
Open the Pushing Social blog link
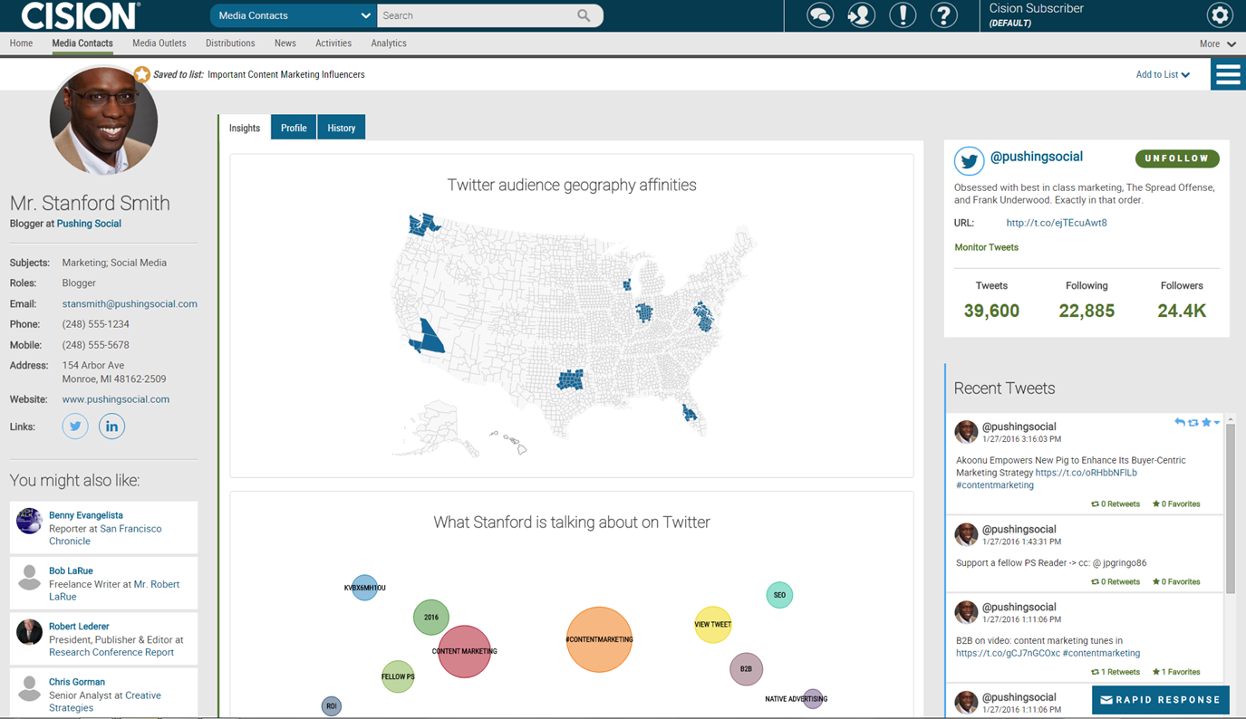coord(89,224)
